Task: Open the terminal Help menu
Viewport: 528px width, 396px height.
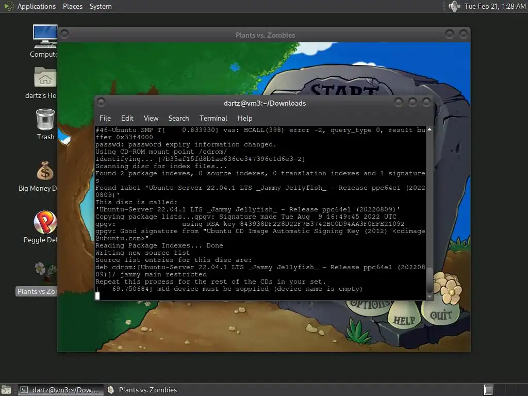Action: [245, 118]
